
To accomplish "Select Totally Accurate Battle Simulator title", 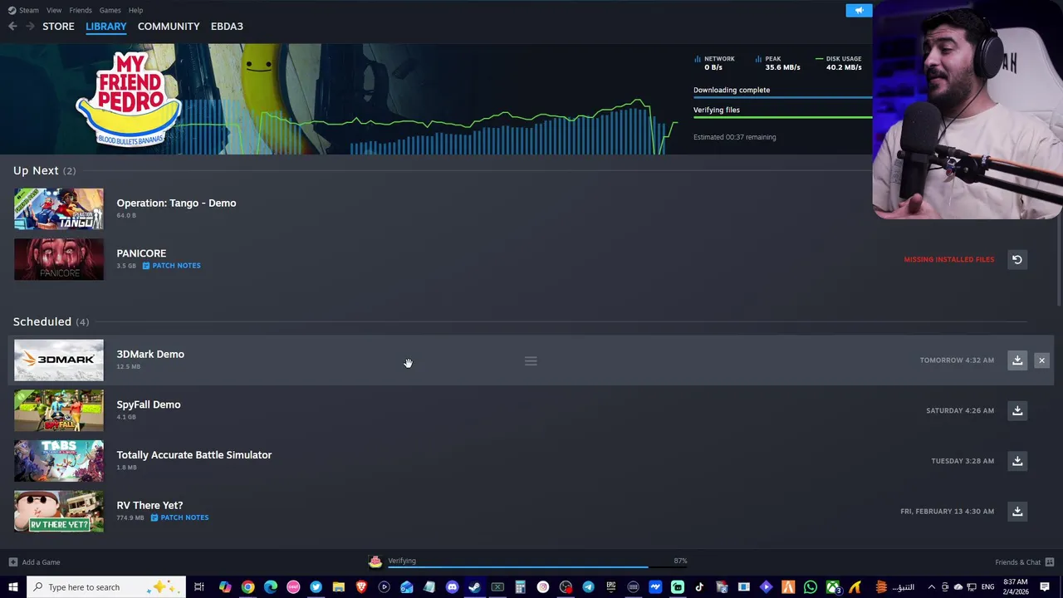I will (x=194, y=455).
